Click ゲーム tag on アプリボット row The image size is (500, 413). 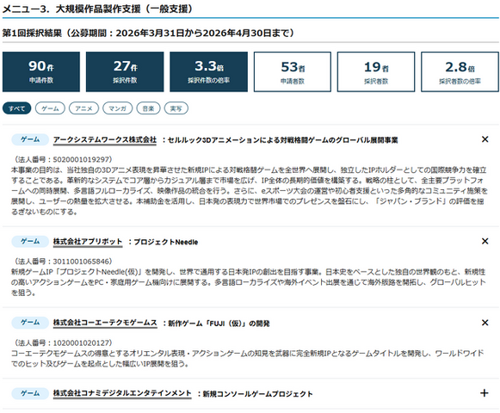(x=30, y=242)
